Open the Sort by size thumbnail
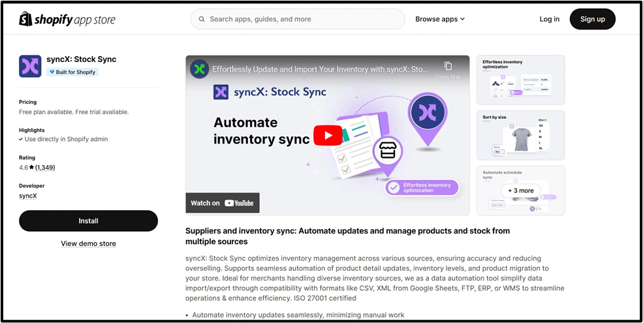The width and height of the screenshot is (643, 323). coord(520,135)
